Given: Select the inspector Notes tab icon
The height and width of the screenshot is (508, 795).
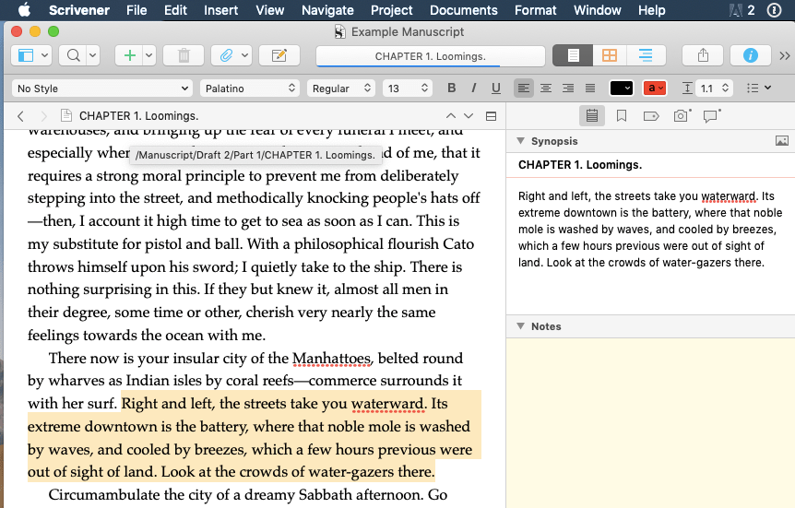Looking at the screenshot, I should [592, 116].
